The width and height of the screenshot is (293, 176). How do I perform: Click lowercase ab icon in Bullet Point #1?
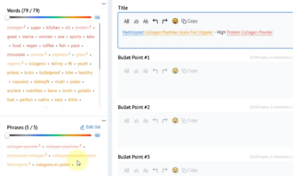coord(136,71)
